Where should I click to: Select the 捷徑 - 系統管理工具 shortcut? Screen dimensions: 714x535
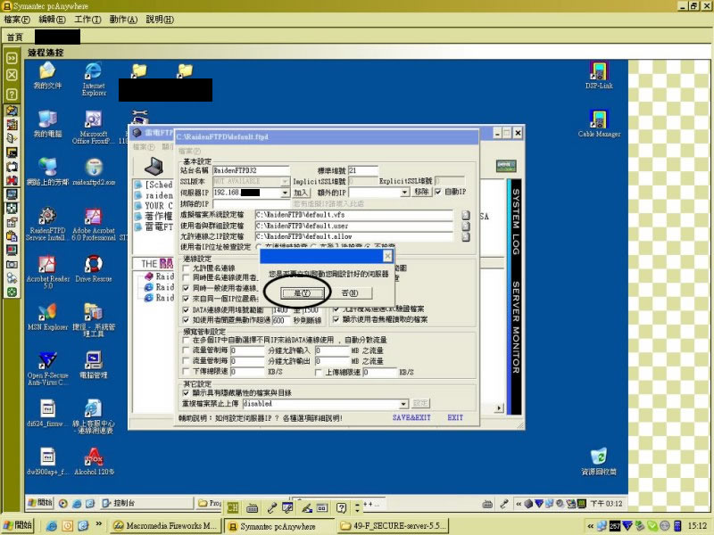click(94, 320)
